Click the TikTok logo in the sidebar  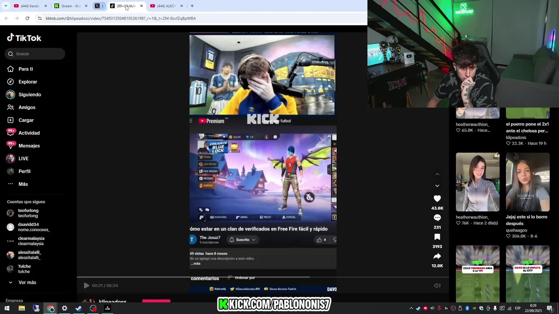(x=24, y=38)
